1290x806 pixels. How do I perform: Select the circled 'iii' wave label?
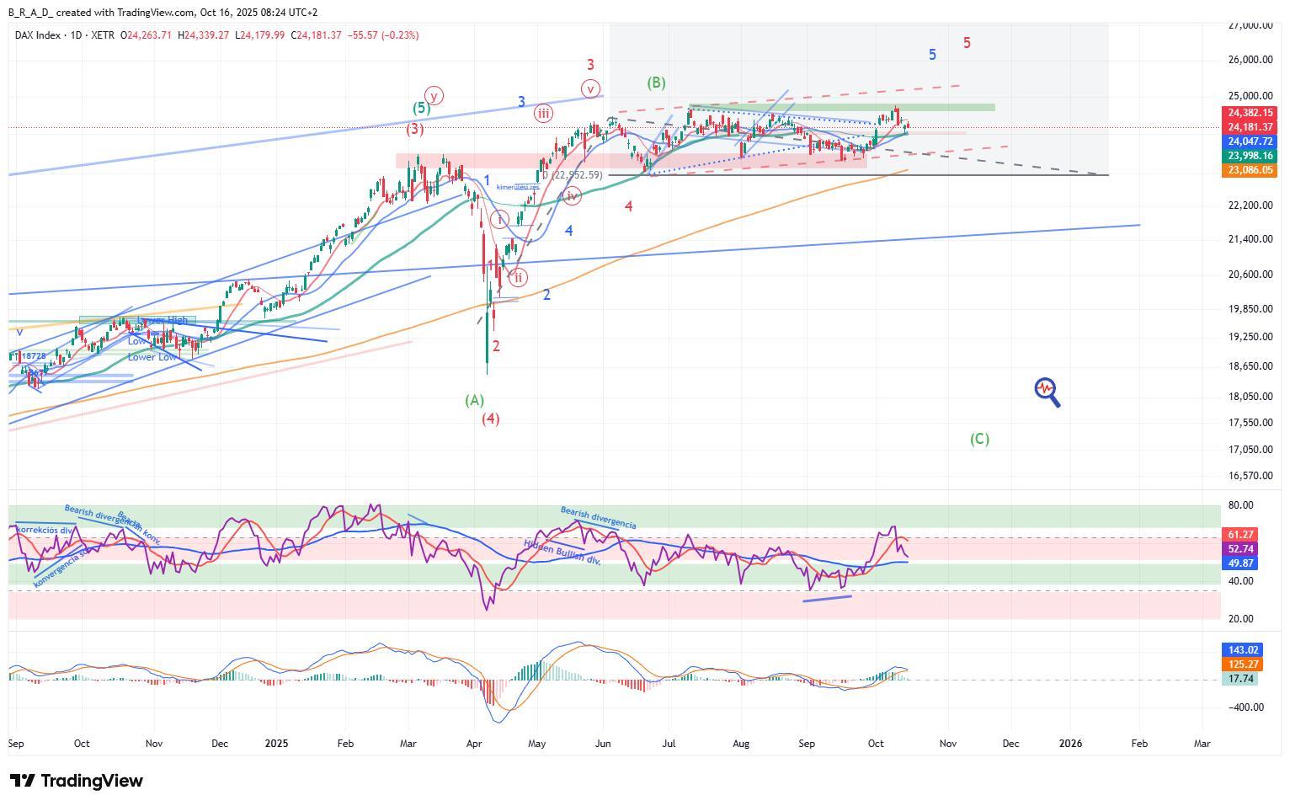(x=543, y=114)
